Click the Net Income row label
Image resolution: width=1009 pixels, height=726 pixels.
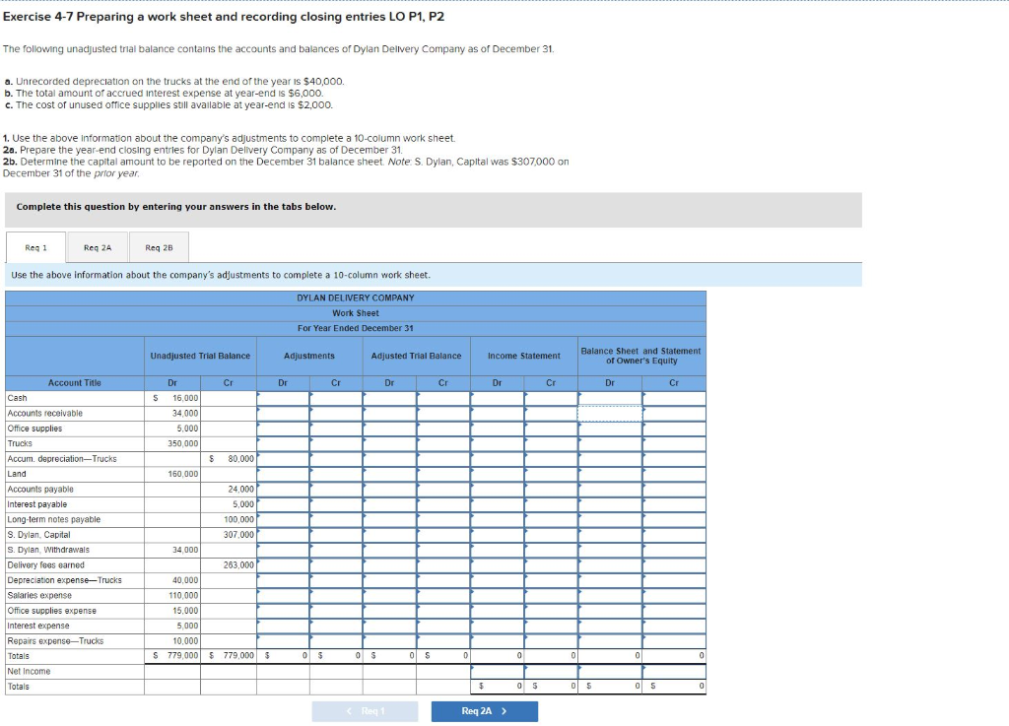coord(29,672)
